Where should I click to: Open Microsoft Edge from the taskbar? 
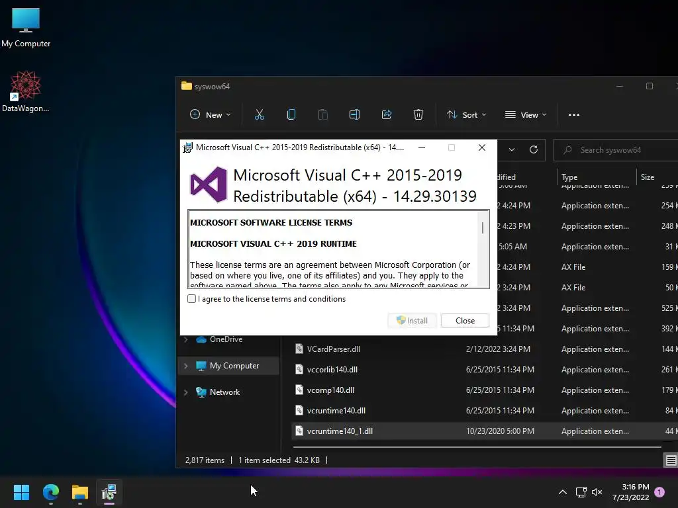pos(50,492)
